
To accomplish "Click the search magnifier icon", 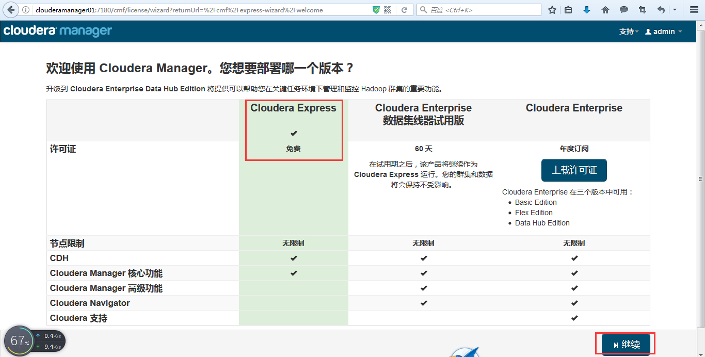I will (423, 10).
